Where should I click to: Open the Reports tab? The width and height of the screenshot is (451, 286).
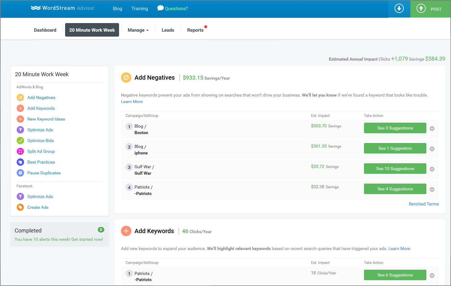[195, 30]
